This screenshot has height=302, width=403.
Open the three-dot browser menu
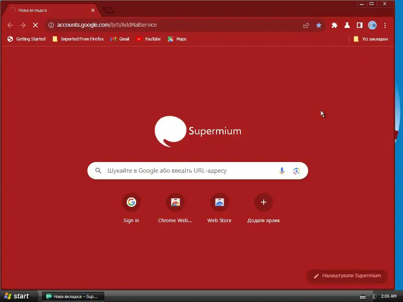tap(385, 25)
